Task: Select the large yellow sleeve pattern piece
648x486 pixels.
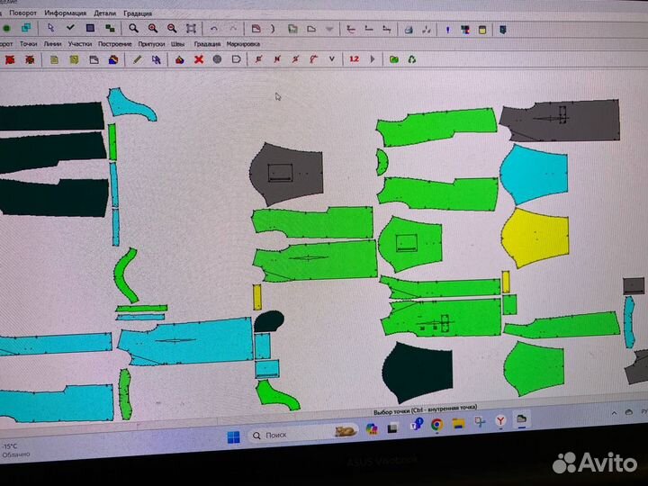Action: (x=535, y=238)
